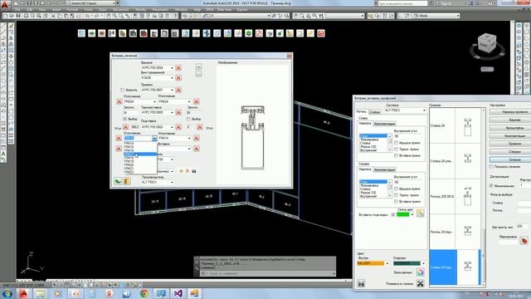Open Комплектация tab under Слева
531x299 pixels.
pyautogui.click(x=384, y=124)
